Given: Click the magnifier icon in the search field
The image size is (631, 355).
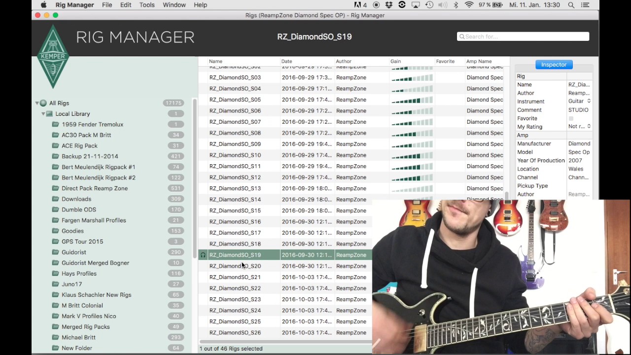Looking at the screenshot, I should click(462, 36).
